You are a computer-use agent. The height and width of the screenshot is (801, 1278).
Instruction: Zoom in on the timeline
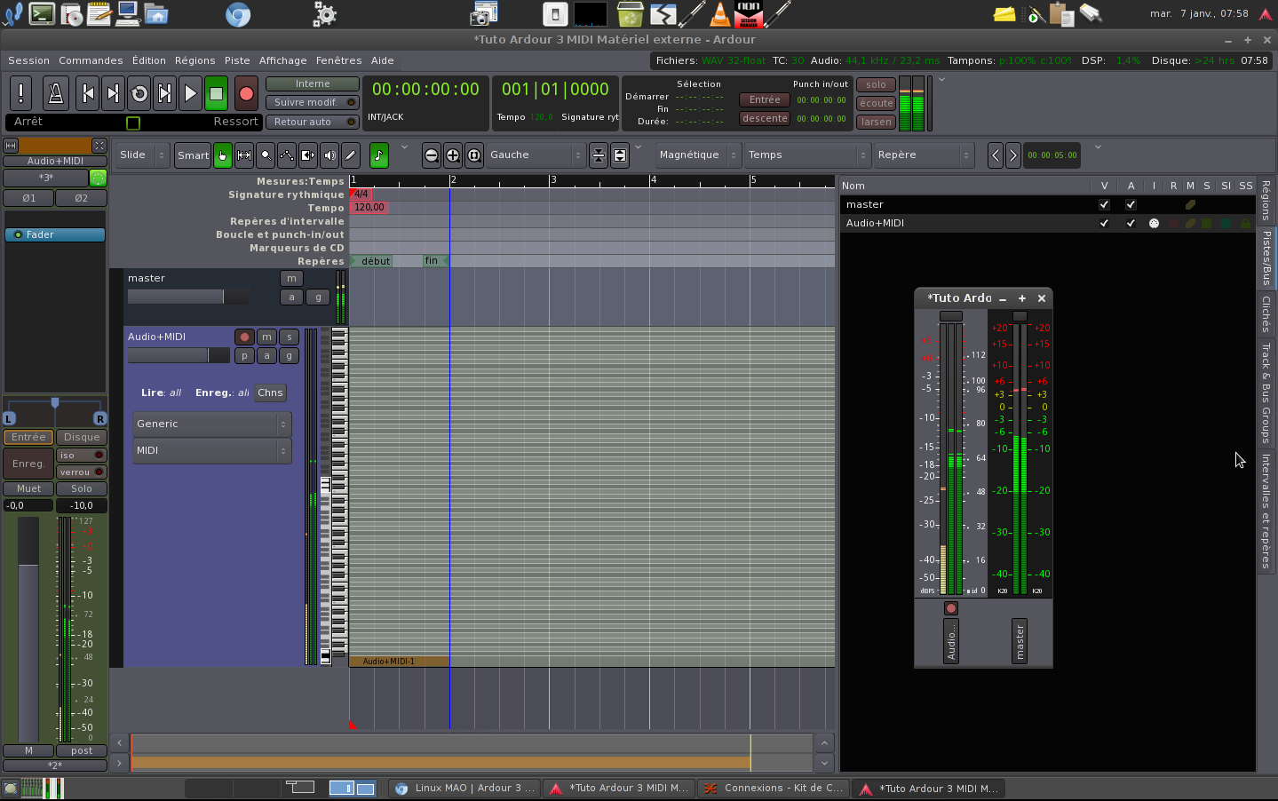pyautogui.click(x=453, y=155)
